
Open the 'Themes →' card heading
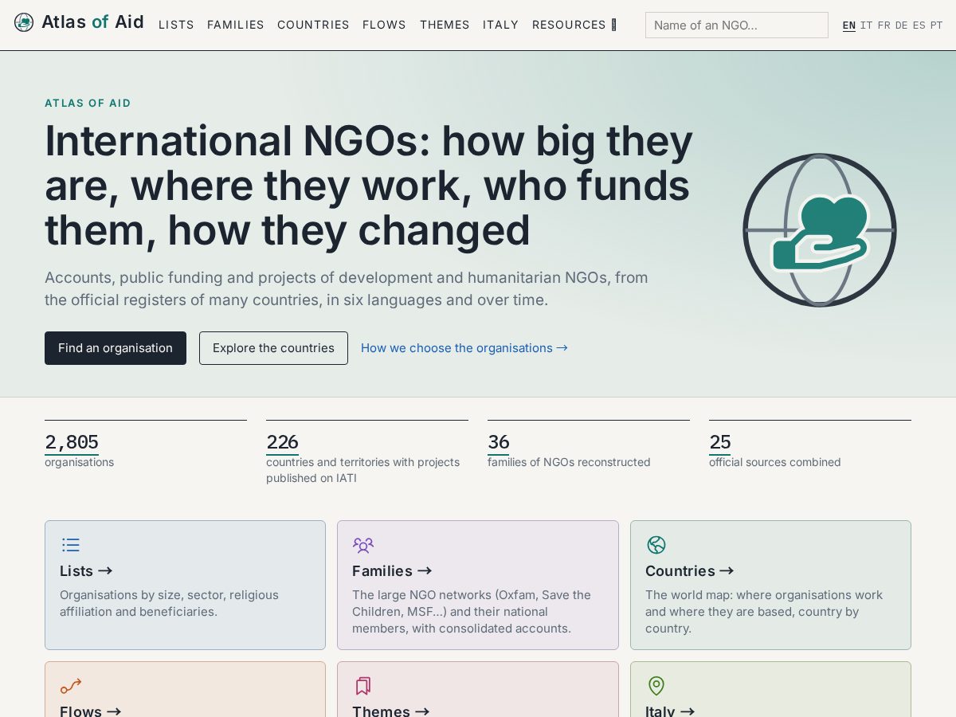tap(391, 711)
